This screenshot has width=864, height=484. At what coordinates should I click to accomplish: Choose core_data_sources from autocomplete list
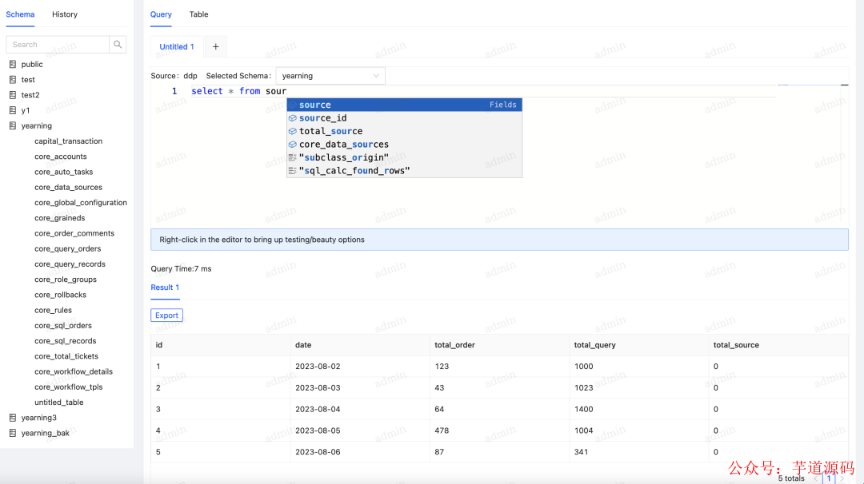405,145
